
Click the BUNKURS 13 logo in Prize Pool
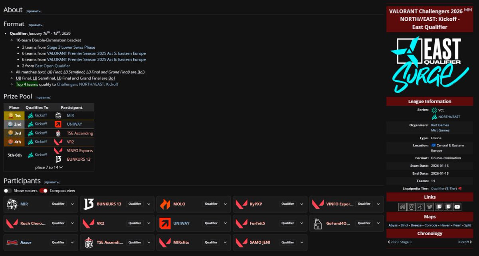pos(58,159)
